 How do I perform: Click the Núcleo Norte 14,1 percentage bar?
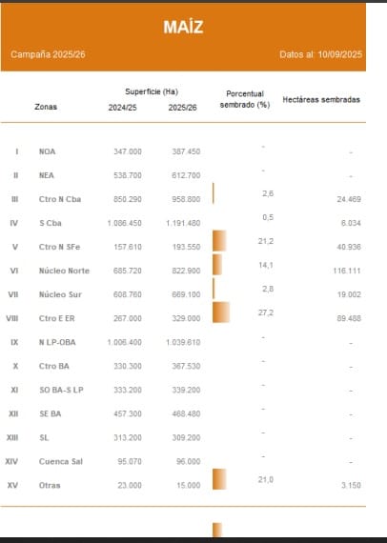click(217, 265)
